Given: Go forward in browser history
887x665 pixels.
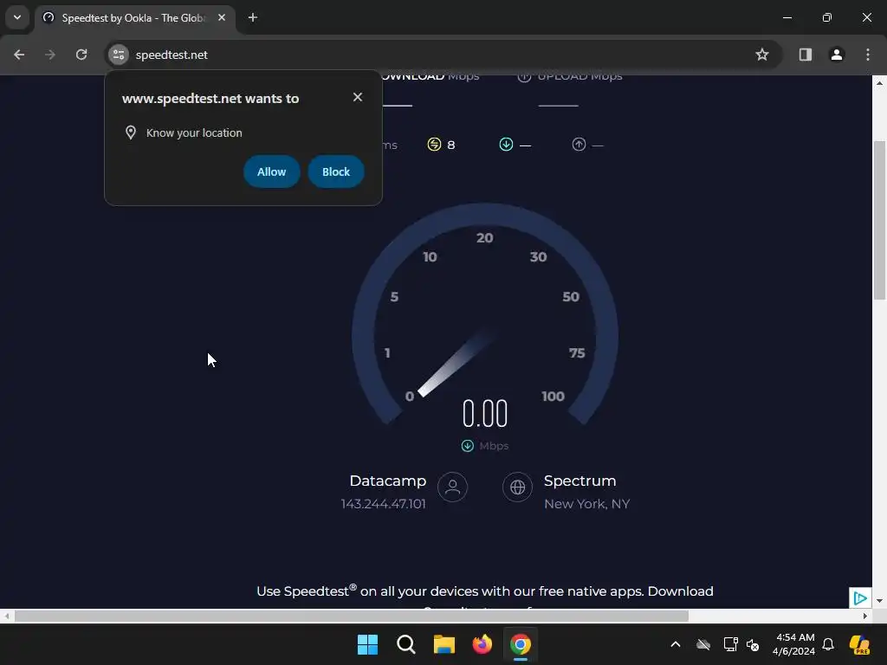Looking at the screenshot, I should pos(50,55).
